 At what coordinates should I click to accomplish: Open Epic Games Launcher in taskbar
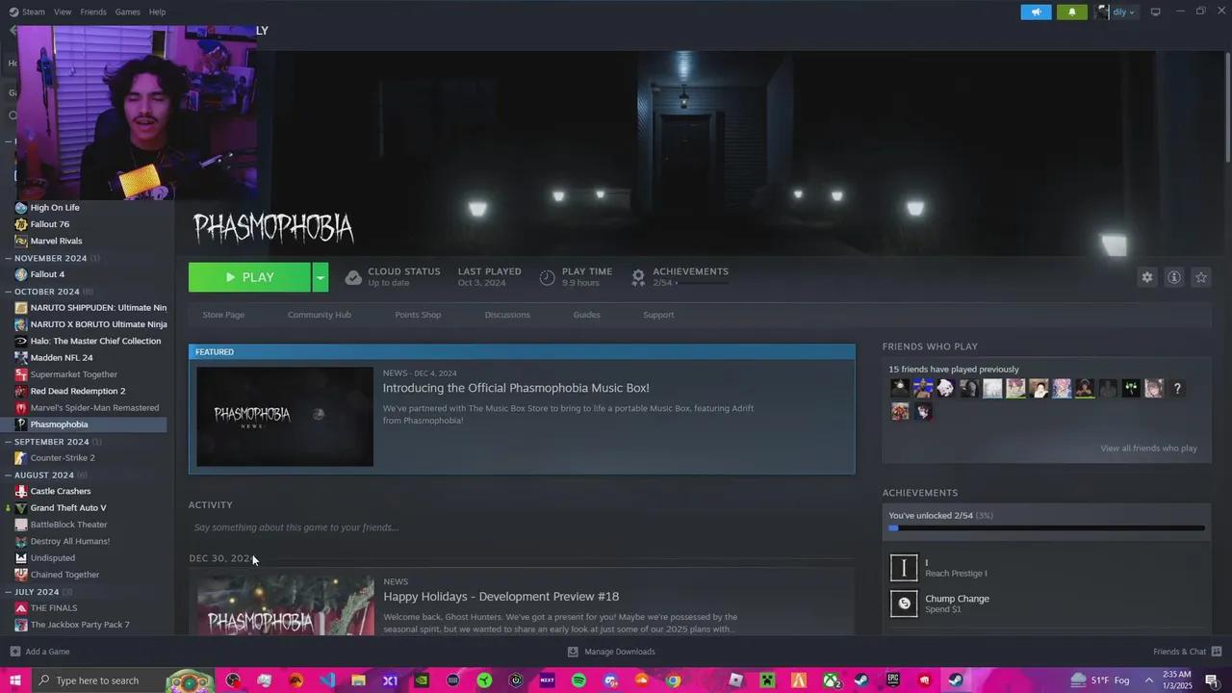(x=893, y=680)
